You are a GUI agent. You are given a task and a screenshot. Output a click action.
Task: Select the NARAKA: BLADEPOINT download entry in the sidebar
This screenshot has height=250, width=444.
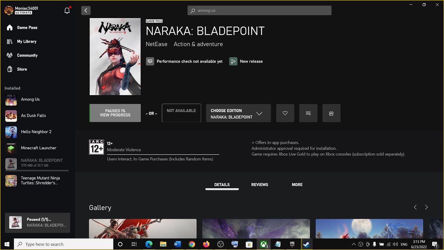37,164
